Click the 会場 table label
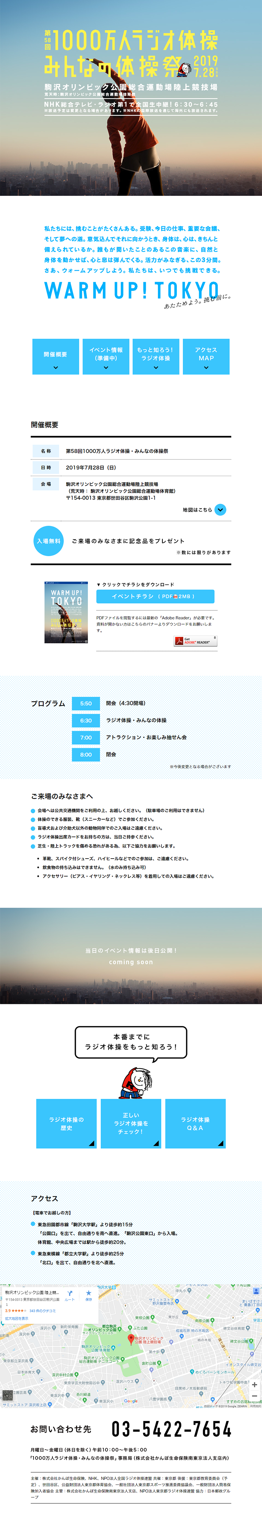The width and height of the screenshot is (262, 1520). [x=46, y=484]
